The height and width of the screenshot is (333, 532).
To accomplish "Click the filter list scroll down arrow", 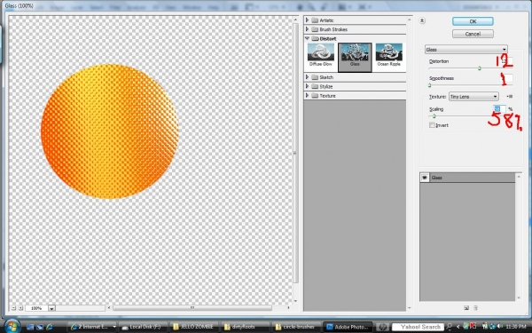I will 410,308.
